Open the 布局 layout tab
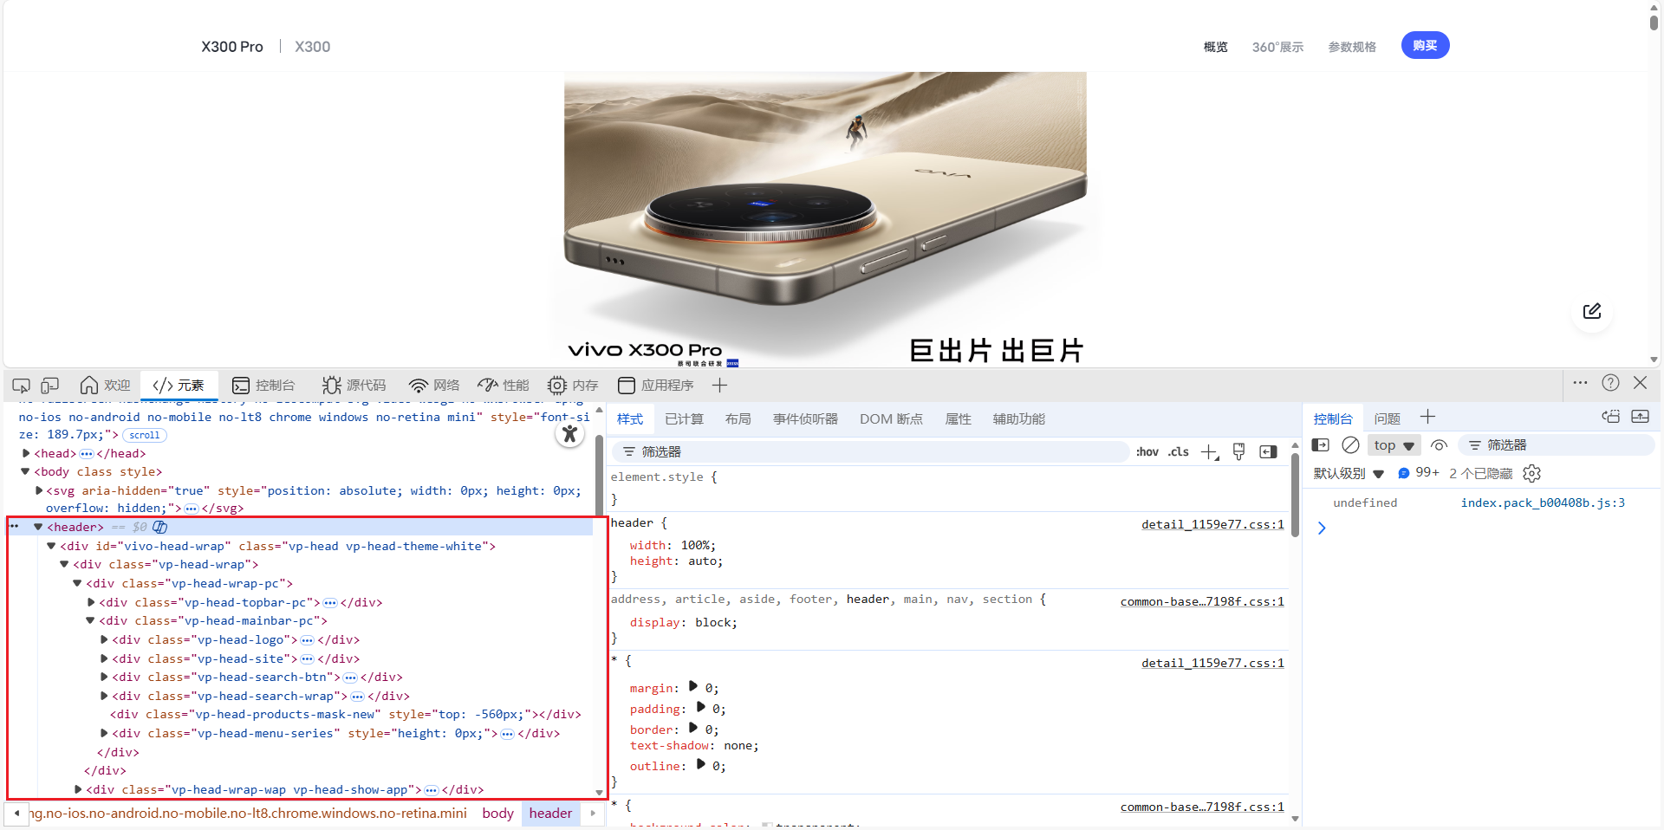 (x=738, y=419)
